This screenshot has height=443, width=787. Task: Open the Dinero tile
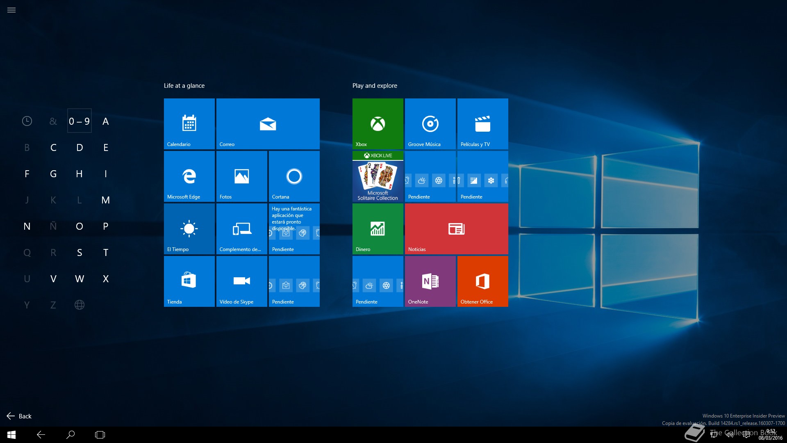click(378, 229)
